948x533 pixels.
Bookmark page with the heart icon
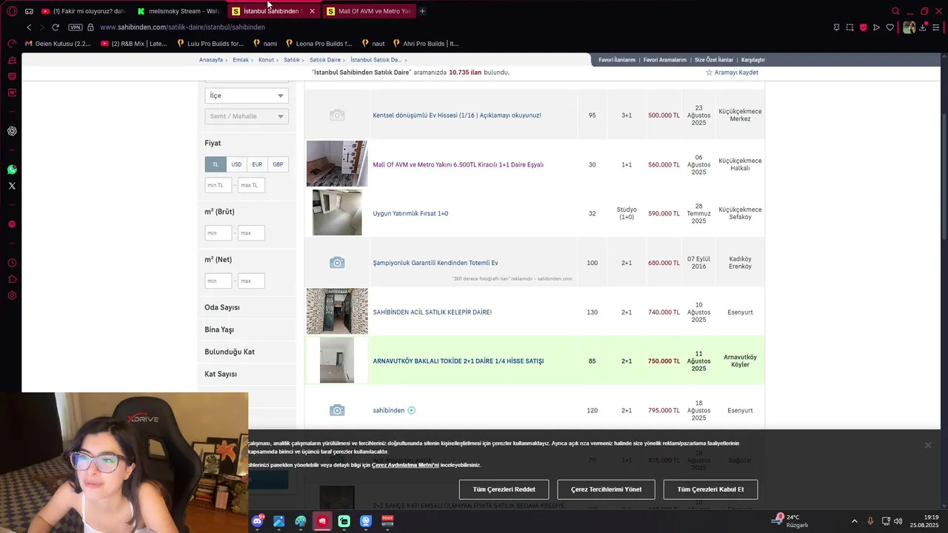point(889,27)
